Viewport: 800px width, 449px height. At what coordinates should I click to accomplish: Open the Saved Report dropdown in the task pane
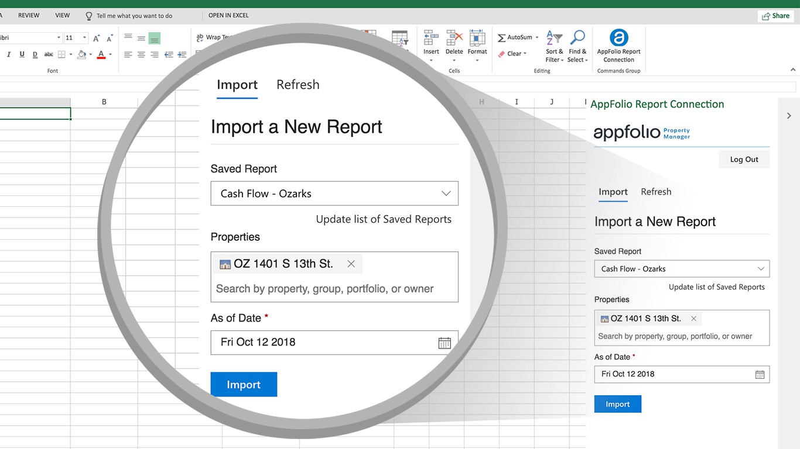click(682, 269)
